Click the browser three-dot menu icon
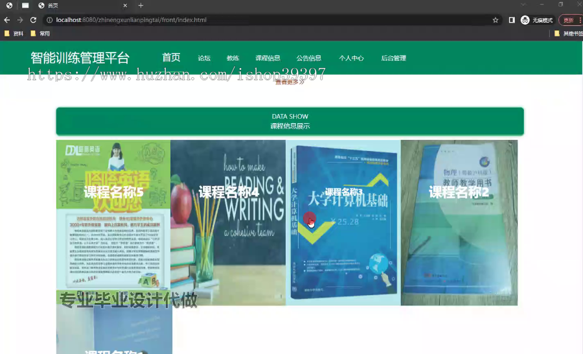 point(580,20)
